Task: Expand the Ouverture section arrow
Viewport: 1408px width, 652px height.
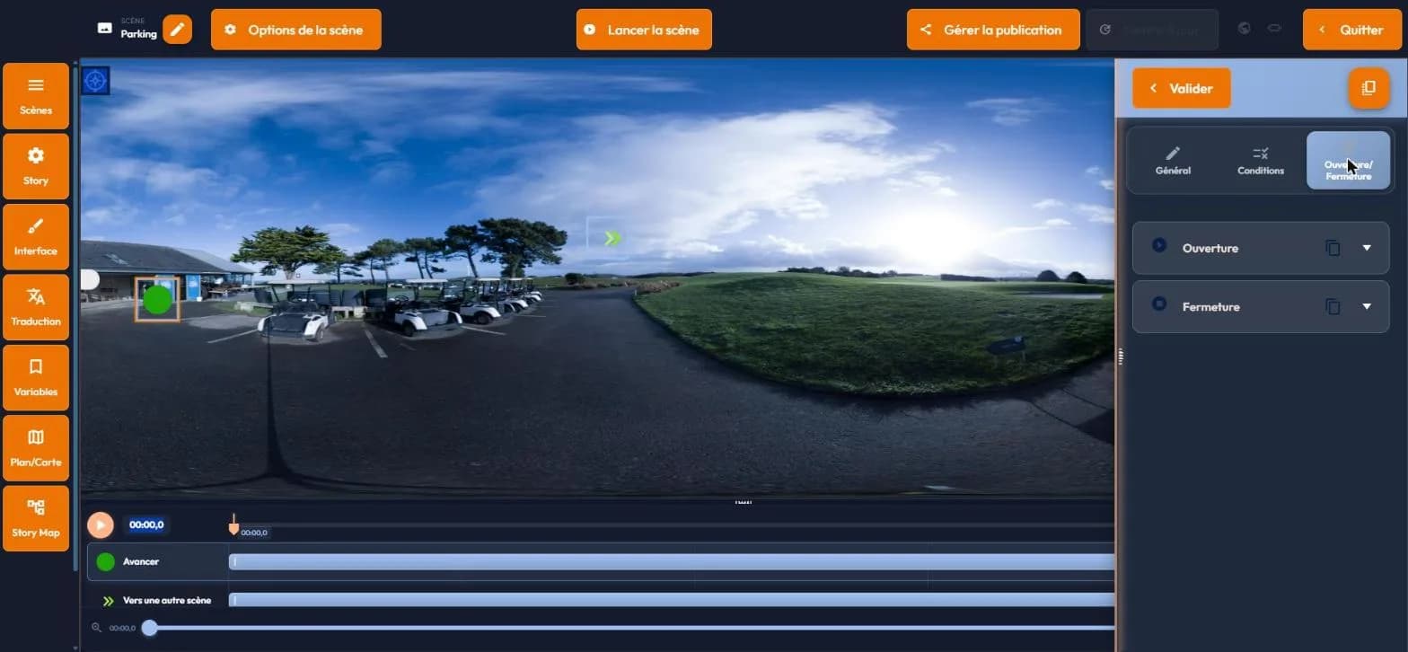Action: pyautogui.click(x=1367, y=248)
